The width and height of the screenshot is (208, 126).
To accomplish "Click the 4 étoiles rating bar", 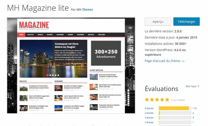I will coord(175,113).
